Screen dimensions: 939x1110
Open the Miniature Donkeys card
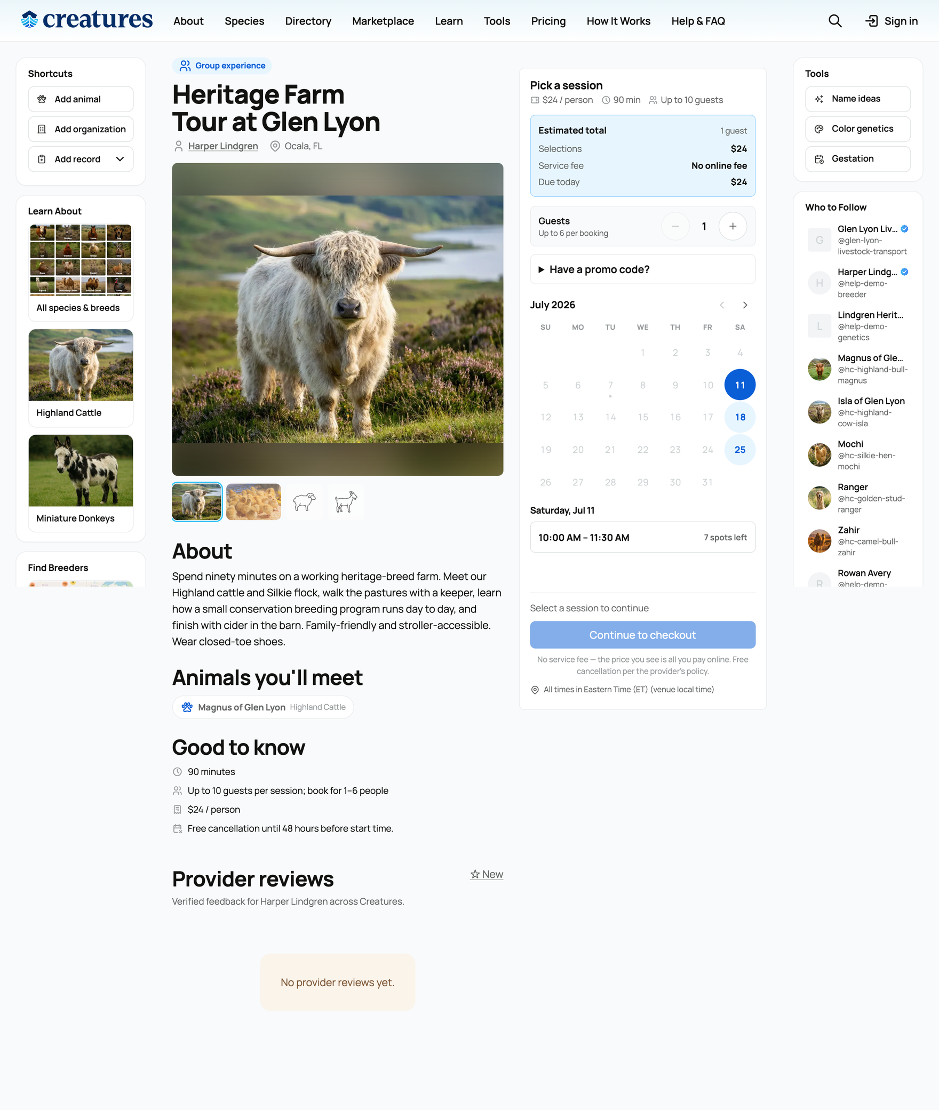pos(81,483)
